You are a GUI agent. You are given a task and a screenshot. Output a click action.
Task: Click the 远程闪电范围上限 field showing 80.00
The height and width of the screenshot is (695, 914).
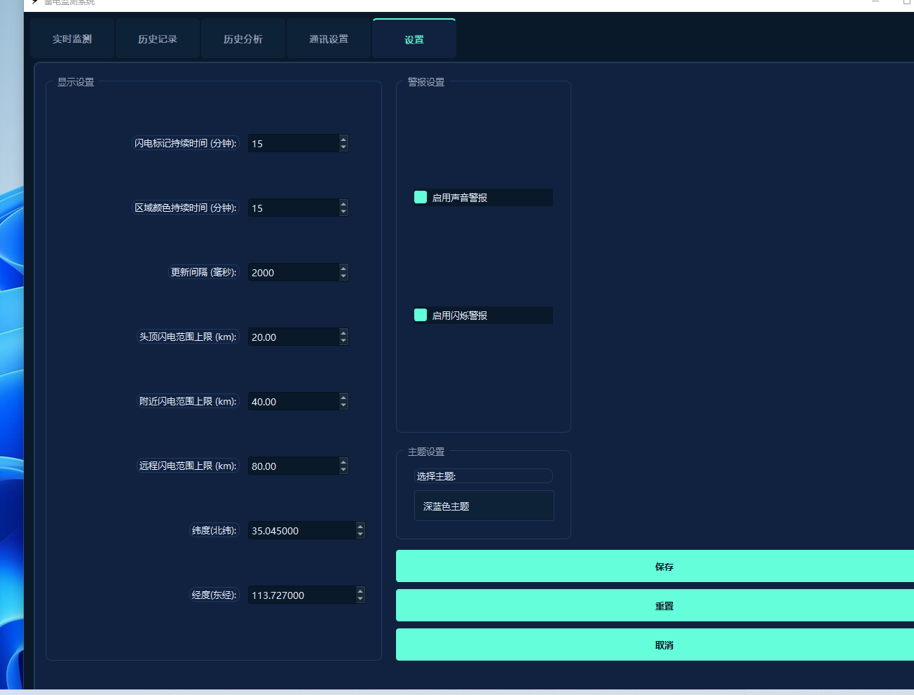[293, 466]
